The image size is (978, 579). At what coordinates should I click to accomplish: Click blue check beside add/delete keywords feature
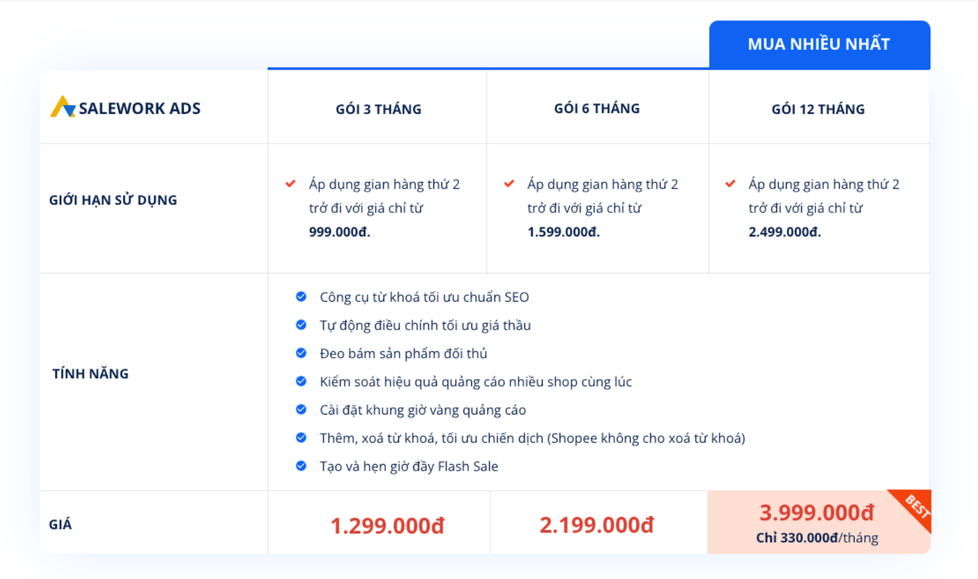coord(301,437)
